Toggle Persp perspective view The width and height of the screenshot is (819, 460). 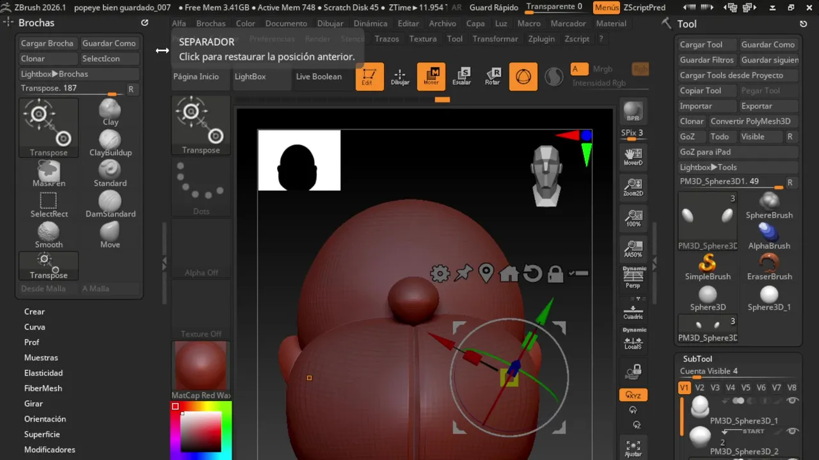(633, 278)
